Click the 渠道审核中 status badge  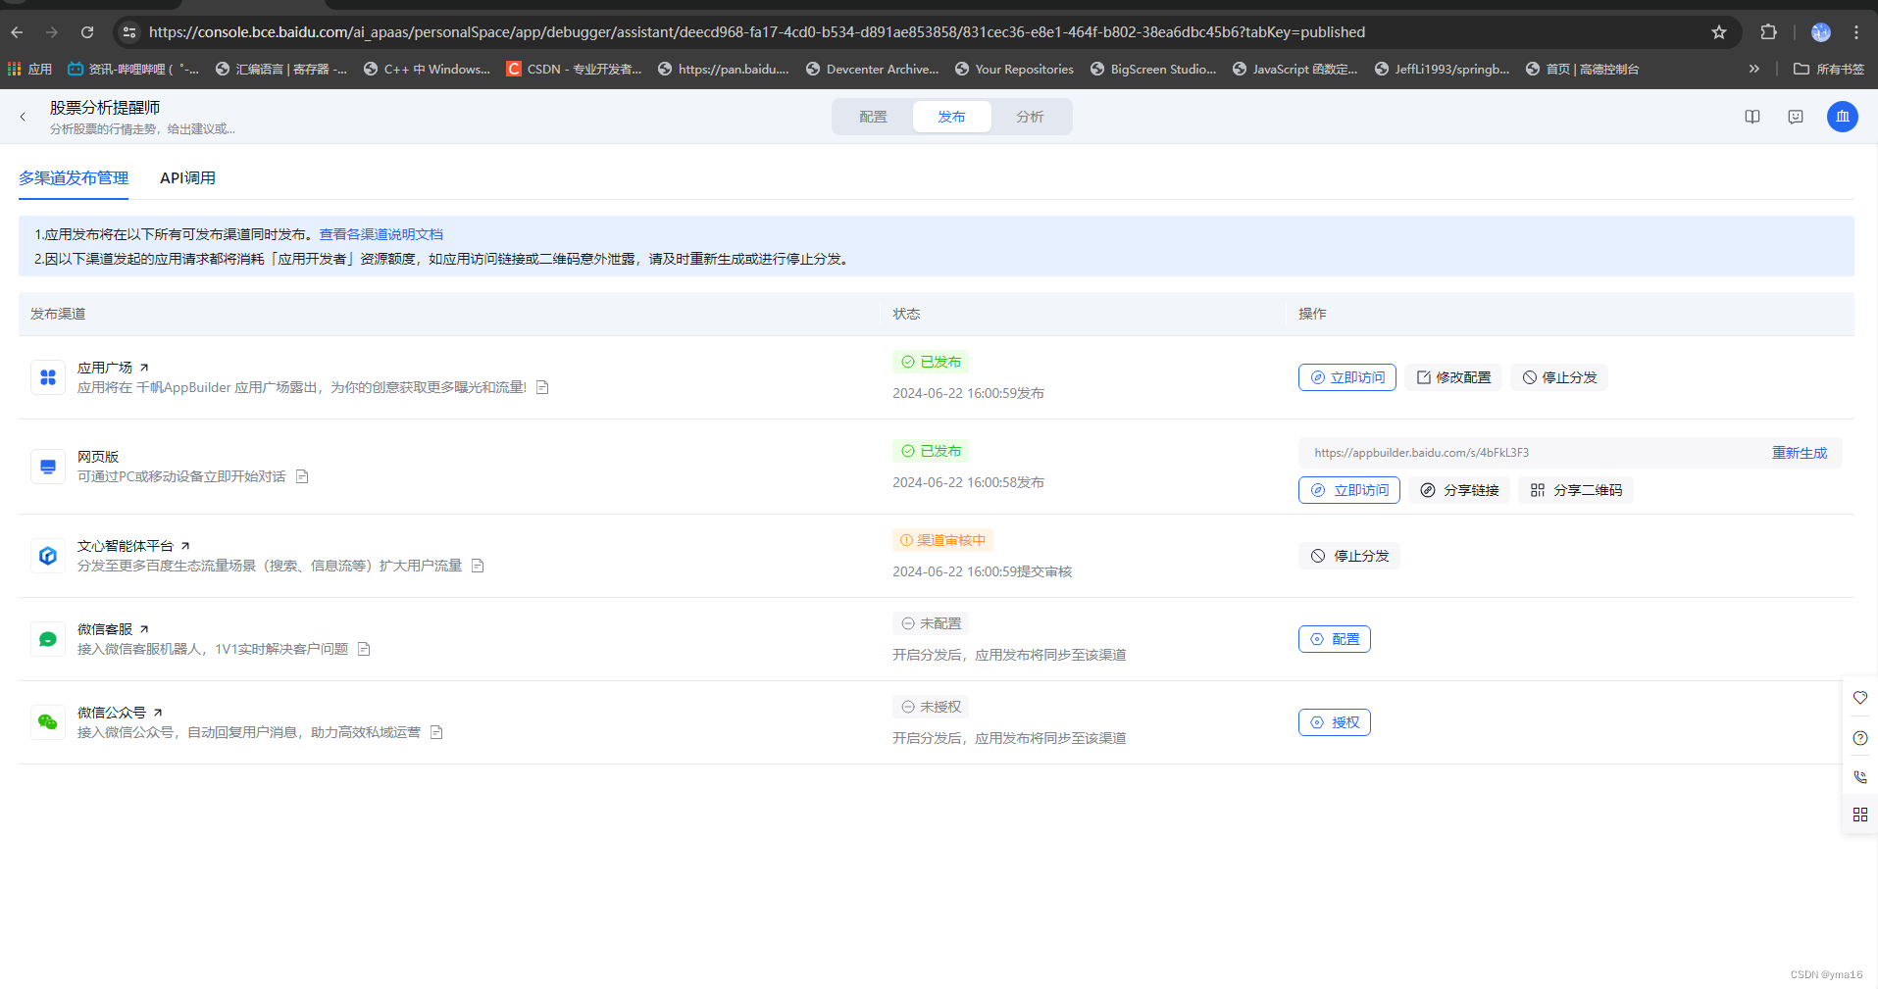pyautogui.click(x=942, y=540)
